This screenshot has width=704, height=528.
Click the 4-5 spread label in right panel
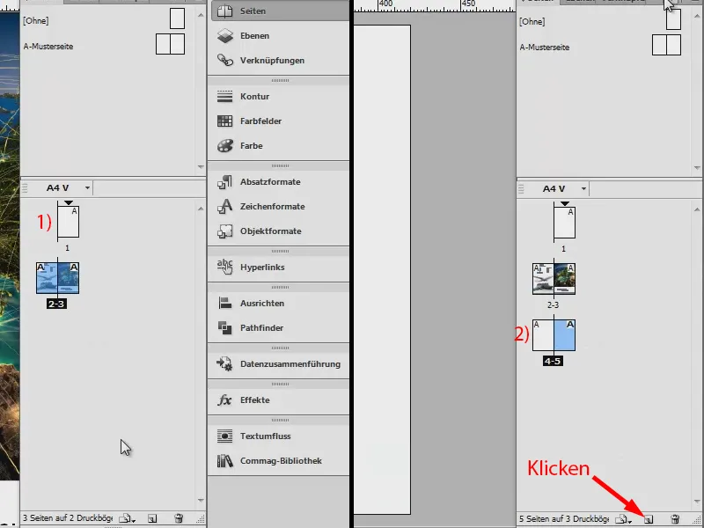553,361
